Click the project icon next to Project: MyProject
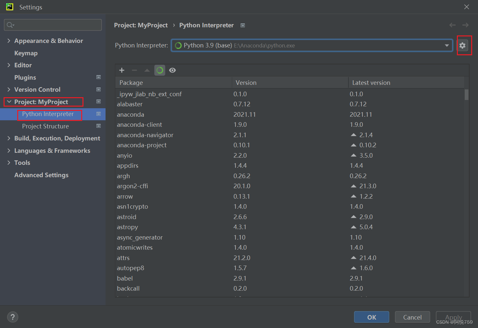The image size is (478, 328). point(98,101)
